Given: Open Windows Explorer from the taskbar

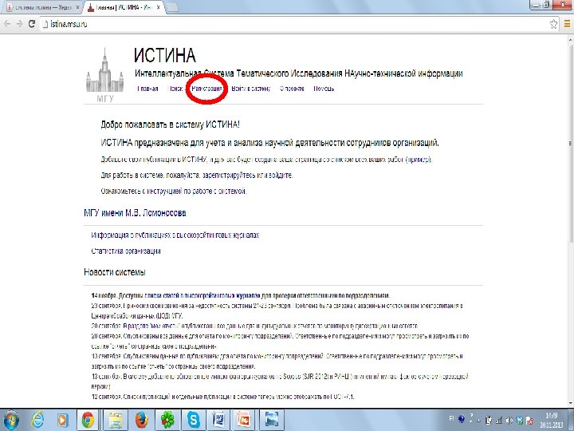Looking at the screenshot, I should 116,420.
